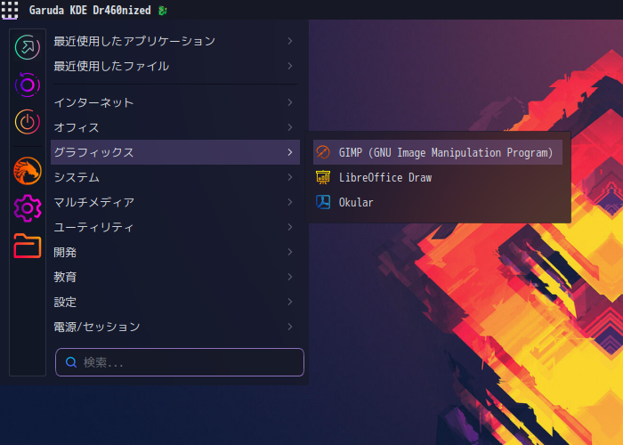This screenshot has height=445, width=623.
Task: Open the インターネット category
Action: [175, 102]
